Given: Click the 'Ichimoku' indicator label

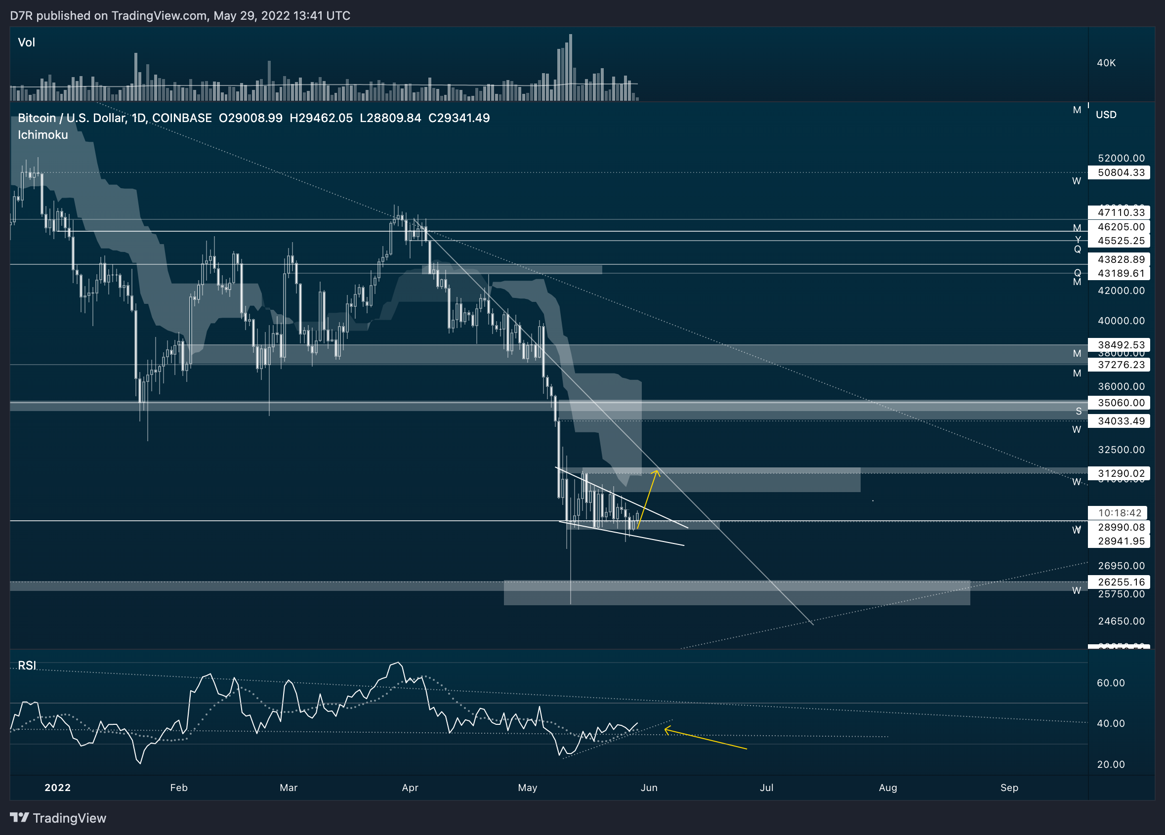Looking at the screenshot, I should pyautogui.click(x=42, y=134).
